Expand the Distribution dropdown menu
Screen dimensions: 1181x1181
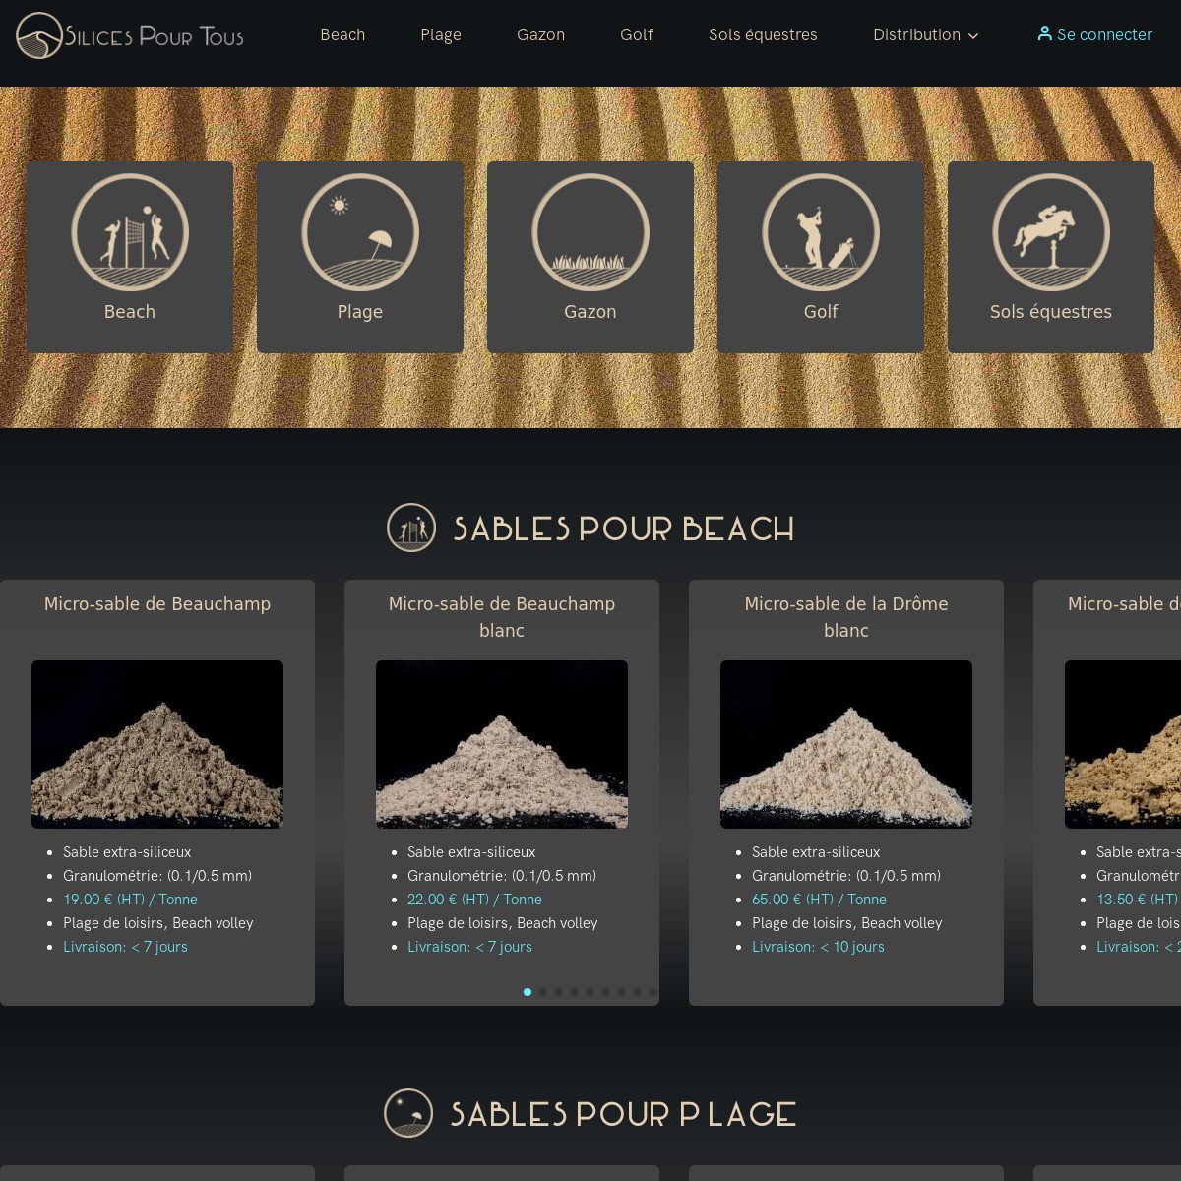click(x=926, y=34)
